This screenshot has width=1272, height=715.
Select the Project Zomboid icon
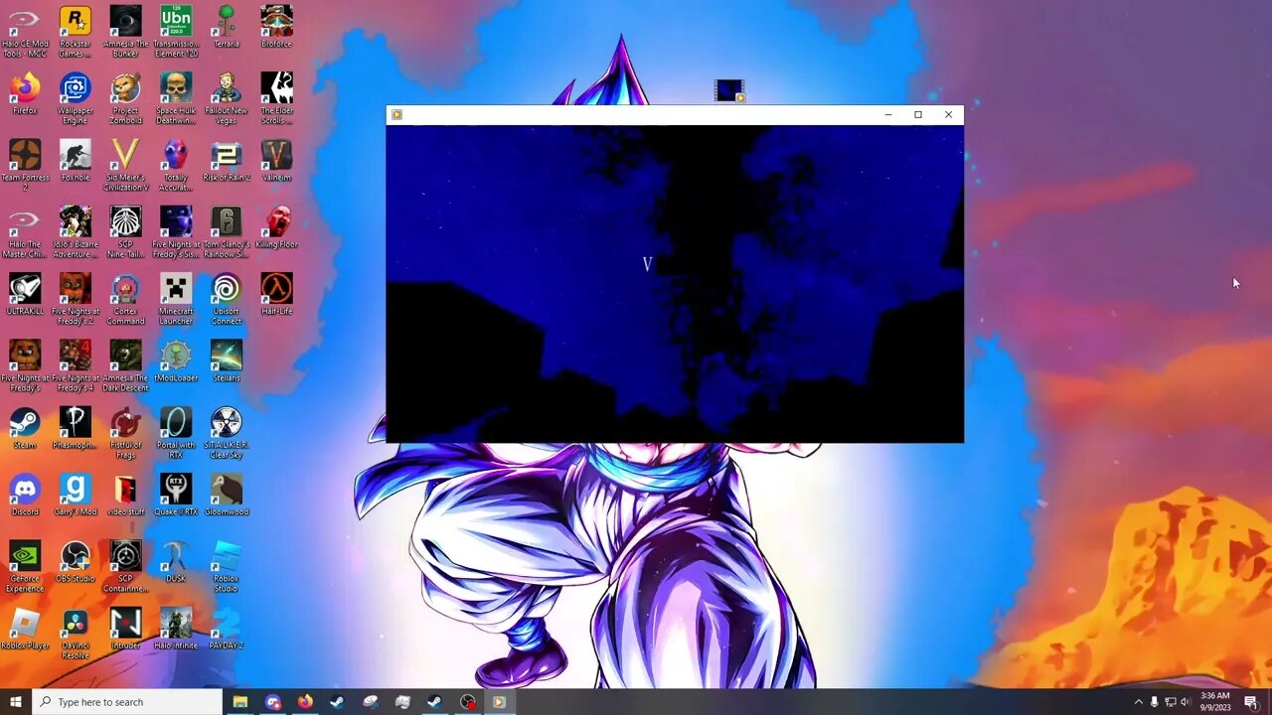tap(125, 99)
